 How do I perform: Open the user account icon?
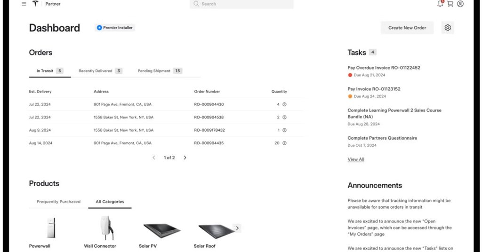[460, 4]
